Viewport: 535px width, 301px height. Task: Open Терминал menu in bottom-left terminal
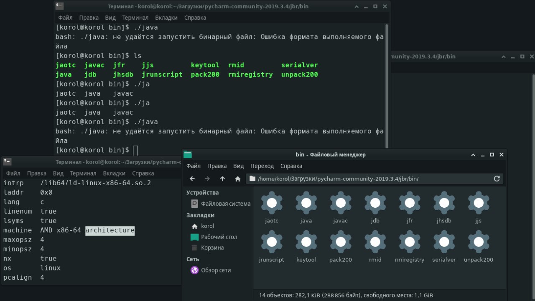tap(83, 173)
